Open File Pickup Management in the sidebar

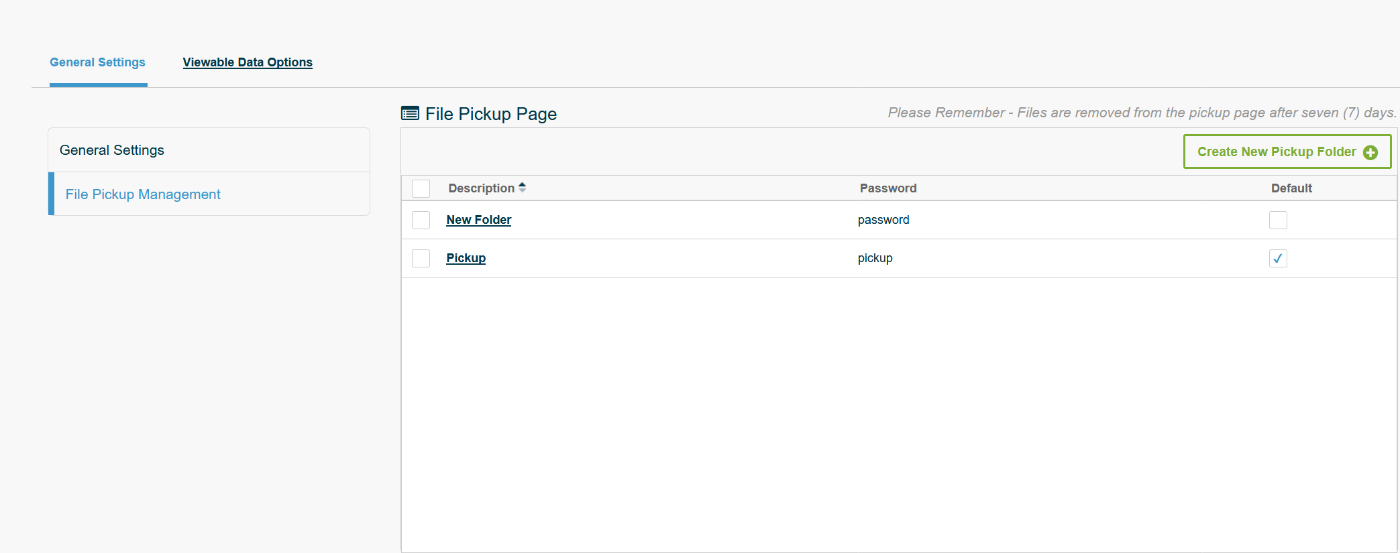click(x=142, y=194)
